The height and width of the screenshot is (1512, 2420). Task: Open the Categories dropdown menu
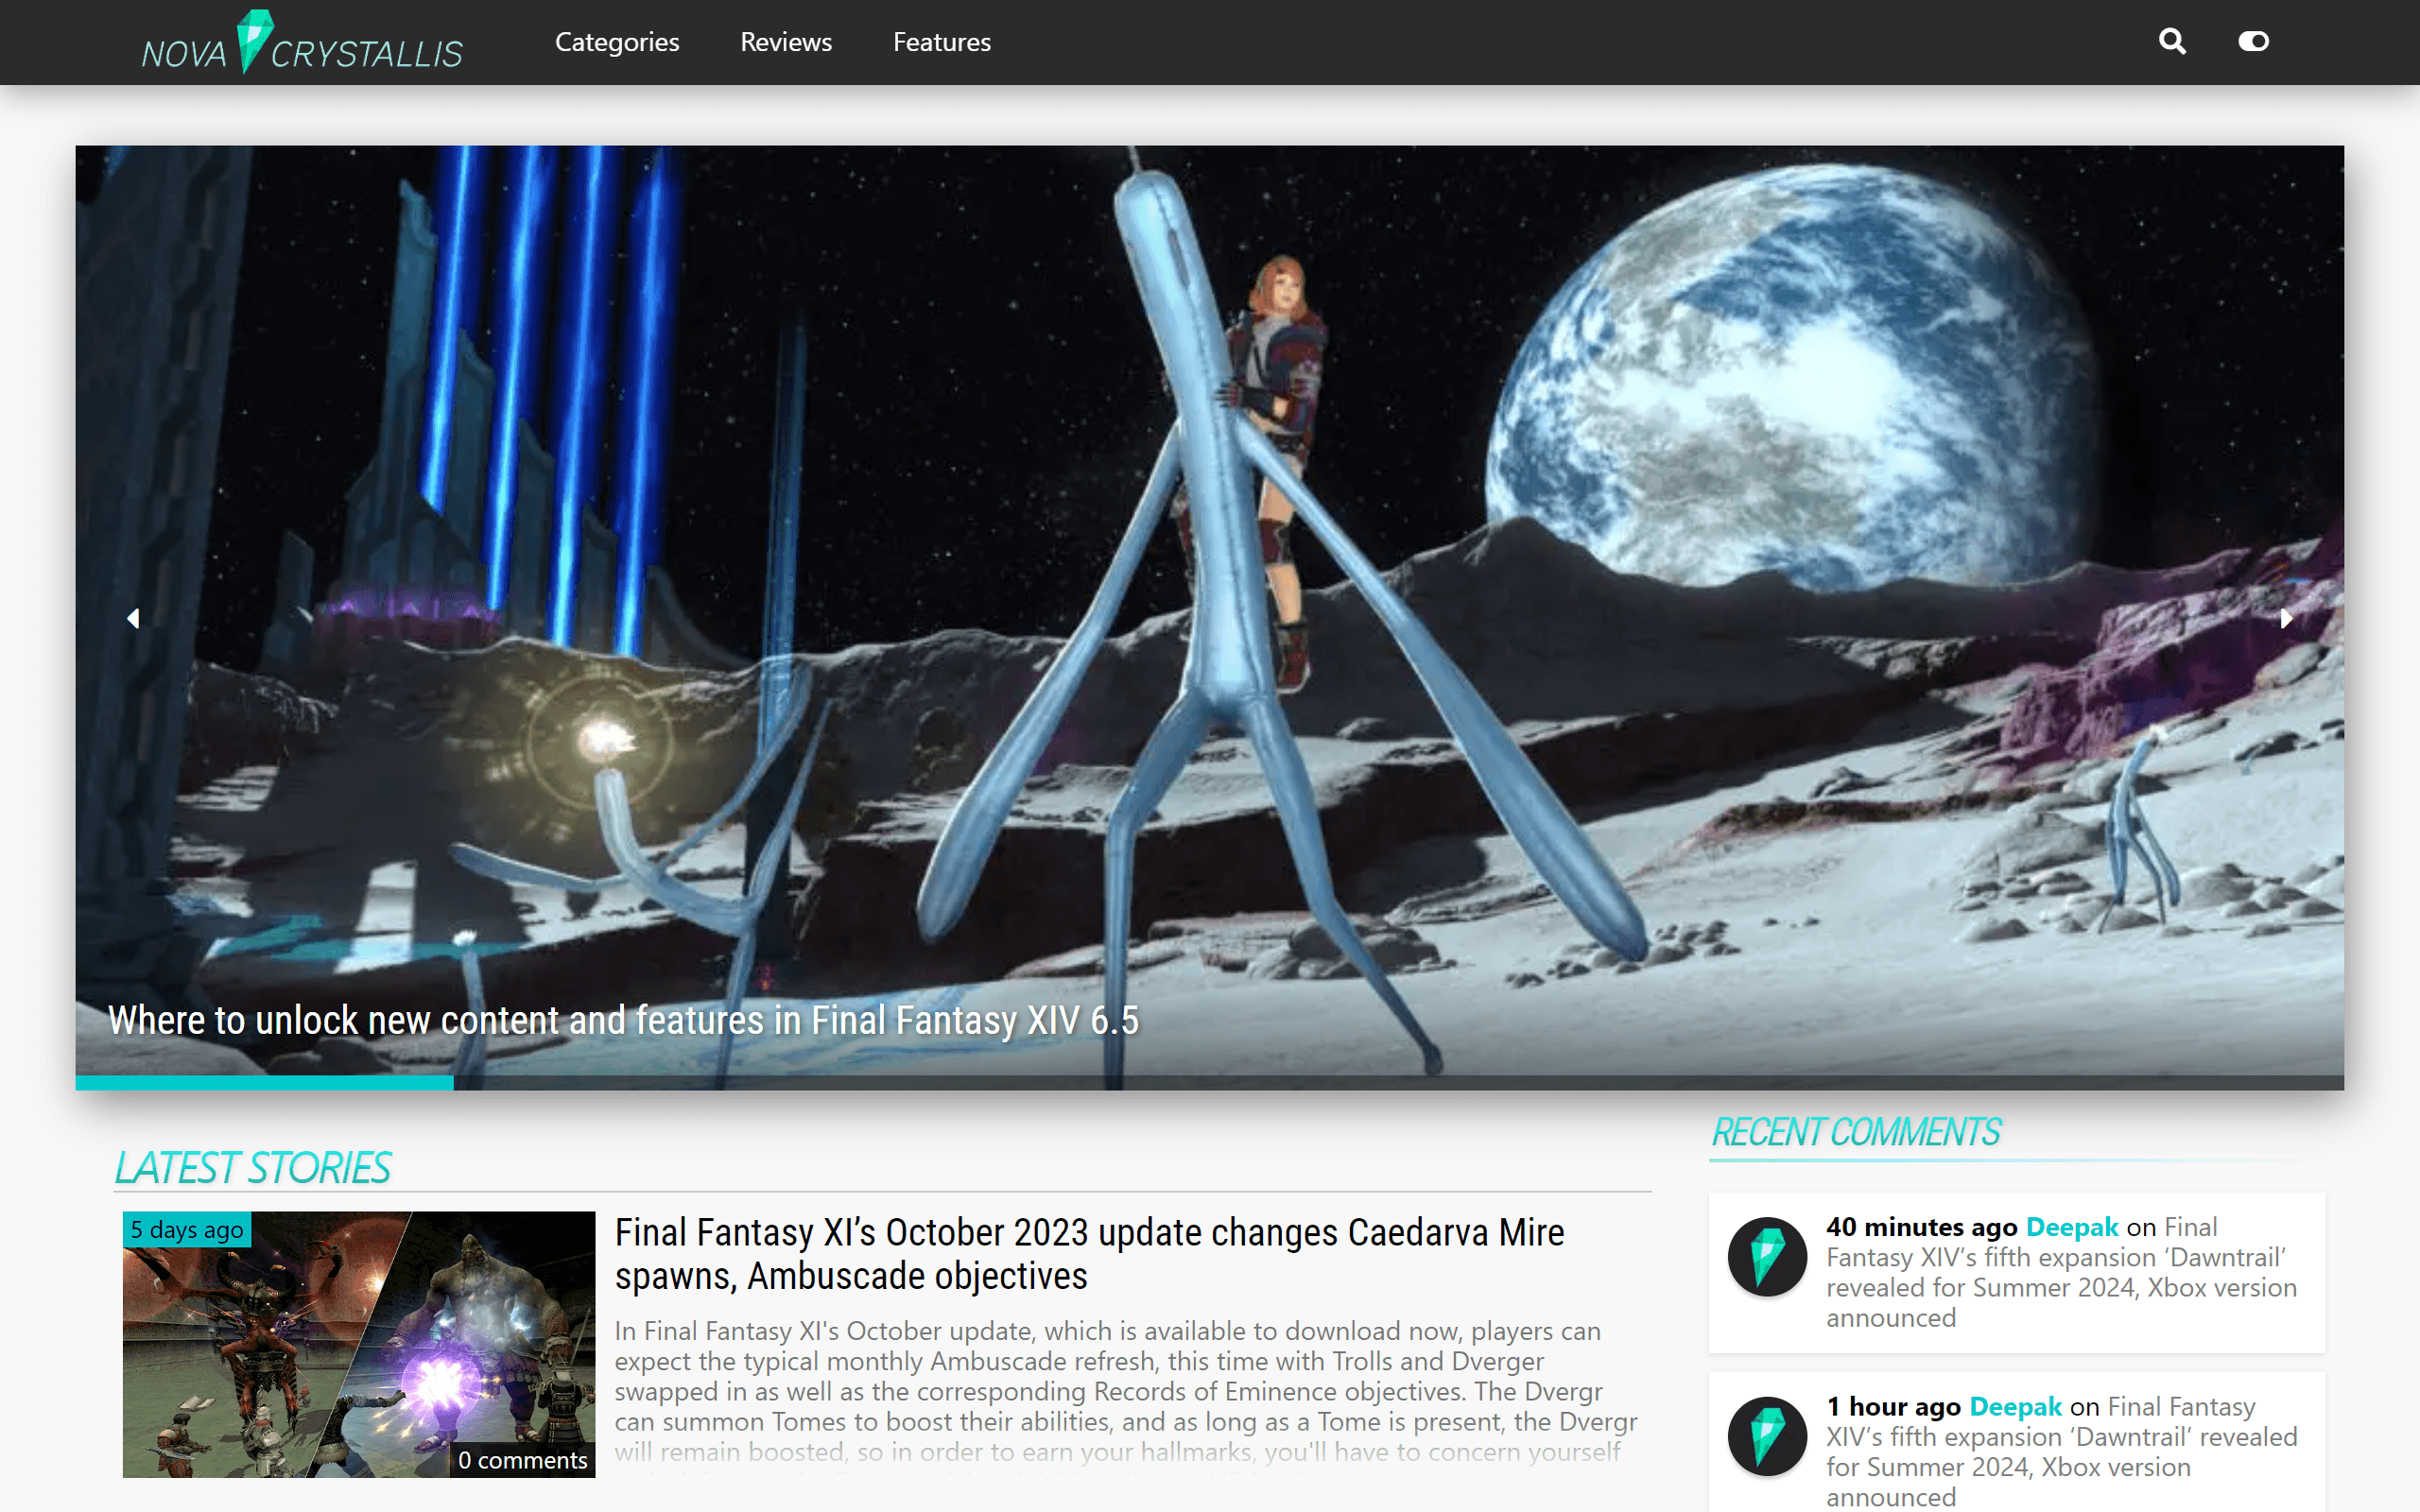coord(617,42)
